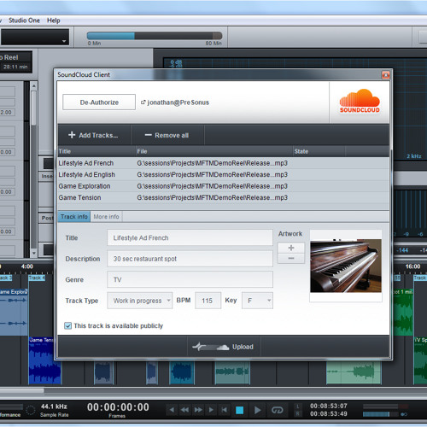Click the 00:00:00:00 time display

point(118,407)
